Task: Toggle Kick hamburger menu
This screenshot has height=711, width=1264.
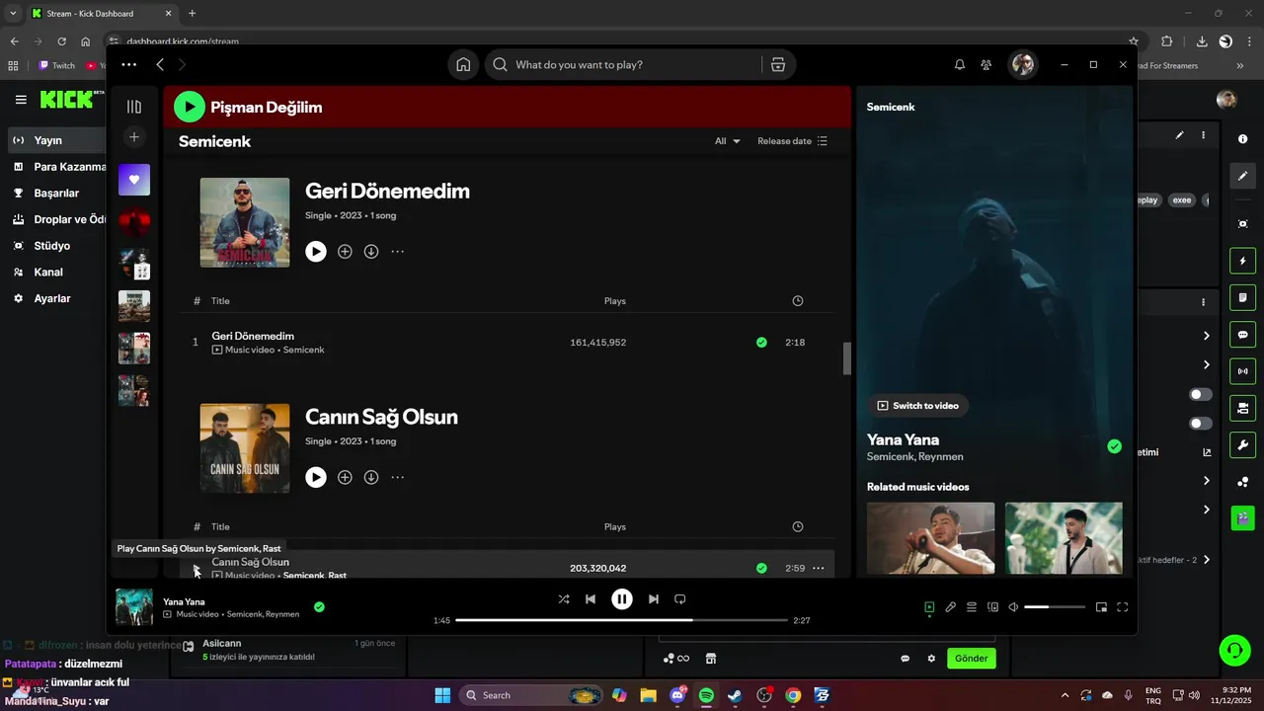Action: tap(21, 100)
